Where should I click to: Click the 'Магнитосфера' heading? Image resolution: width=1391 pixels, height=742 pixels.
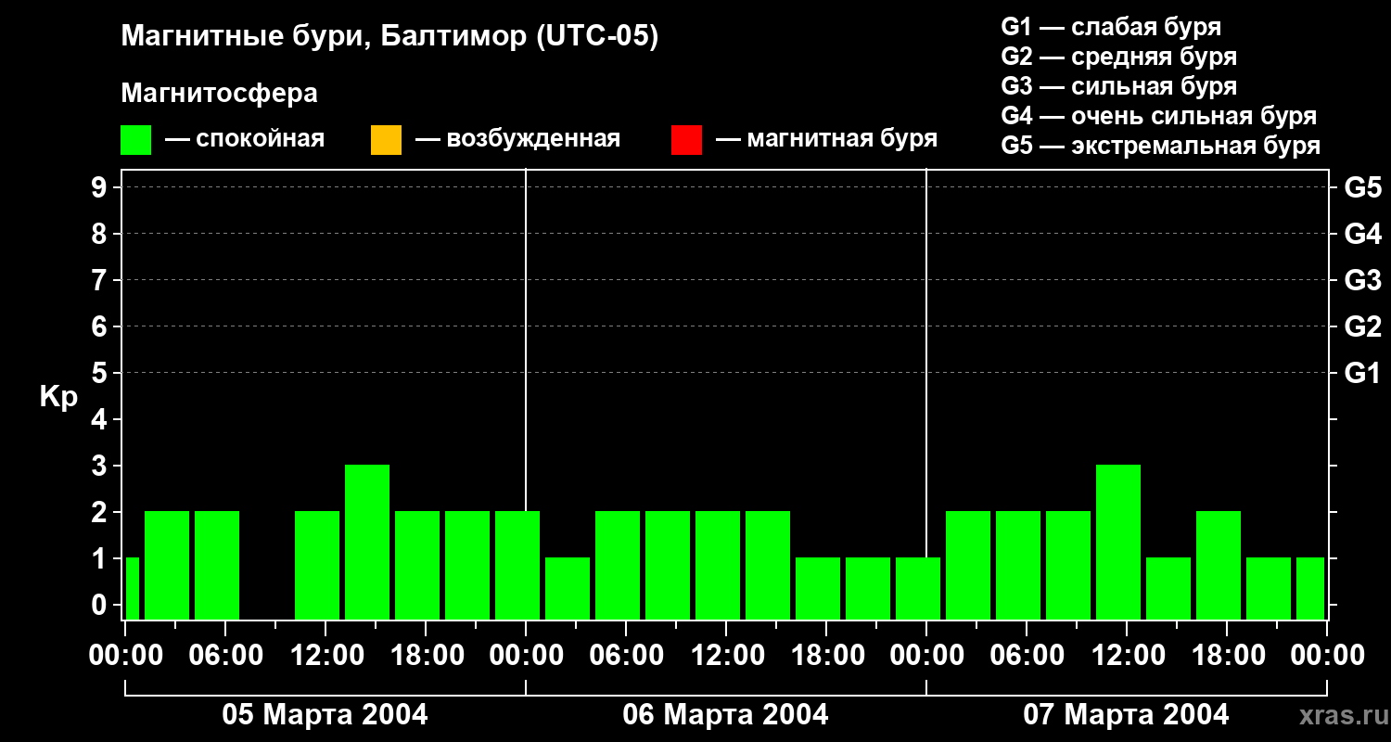point(220,94)
